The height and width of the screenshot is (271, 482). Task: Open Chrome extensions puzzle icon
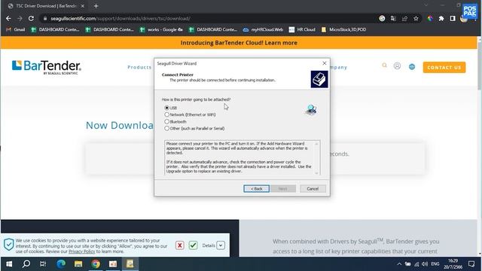(x=441, y=18)
